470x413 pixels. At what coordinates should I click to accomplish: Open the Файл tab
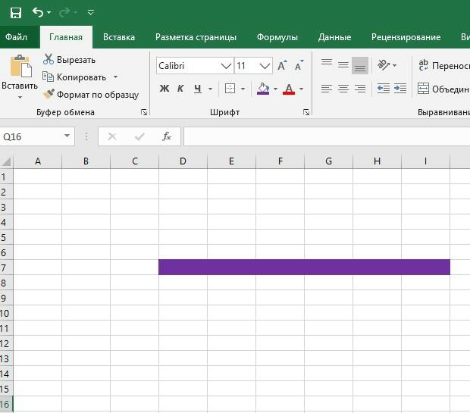pyautogui.click(x=17, y=37)
